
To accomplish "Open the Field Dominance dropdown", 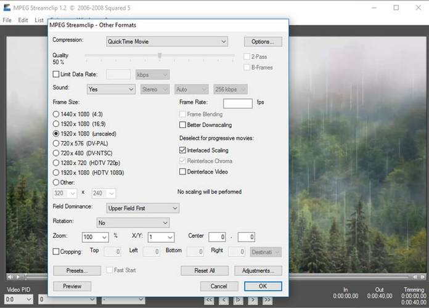I will click(142, 208).
